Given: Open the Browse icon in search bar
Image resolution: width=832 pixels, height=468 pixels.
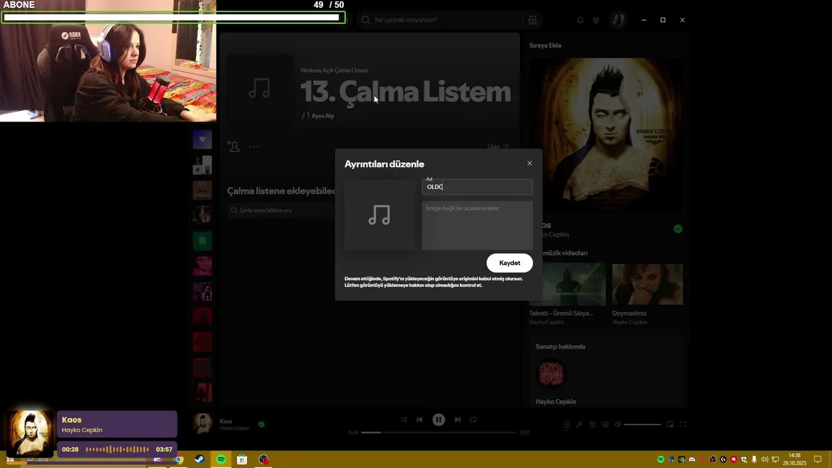Looking at the screenshot, I should click(532, 20).
